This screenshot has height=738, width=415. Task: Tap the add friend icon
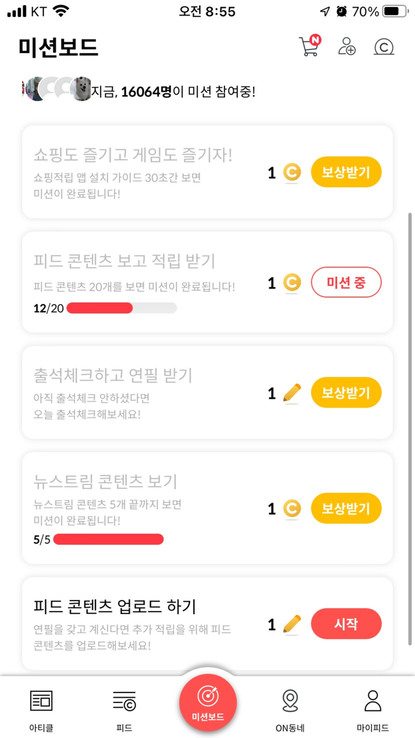click(x=347, y=47)
